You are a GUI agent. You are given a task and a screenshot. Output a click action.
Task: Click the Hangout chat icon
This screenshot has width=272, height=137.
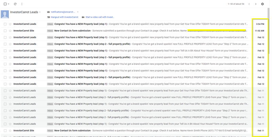48,17
